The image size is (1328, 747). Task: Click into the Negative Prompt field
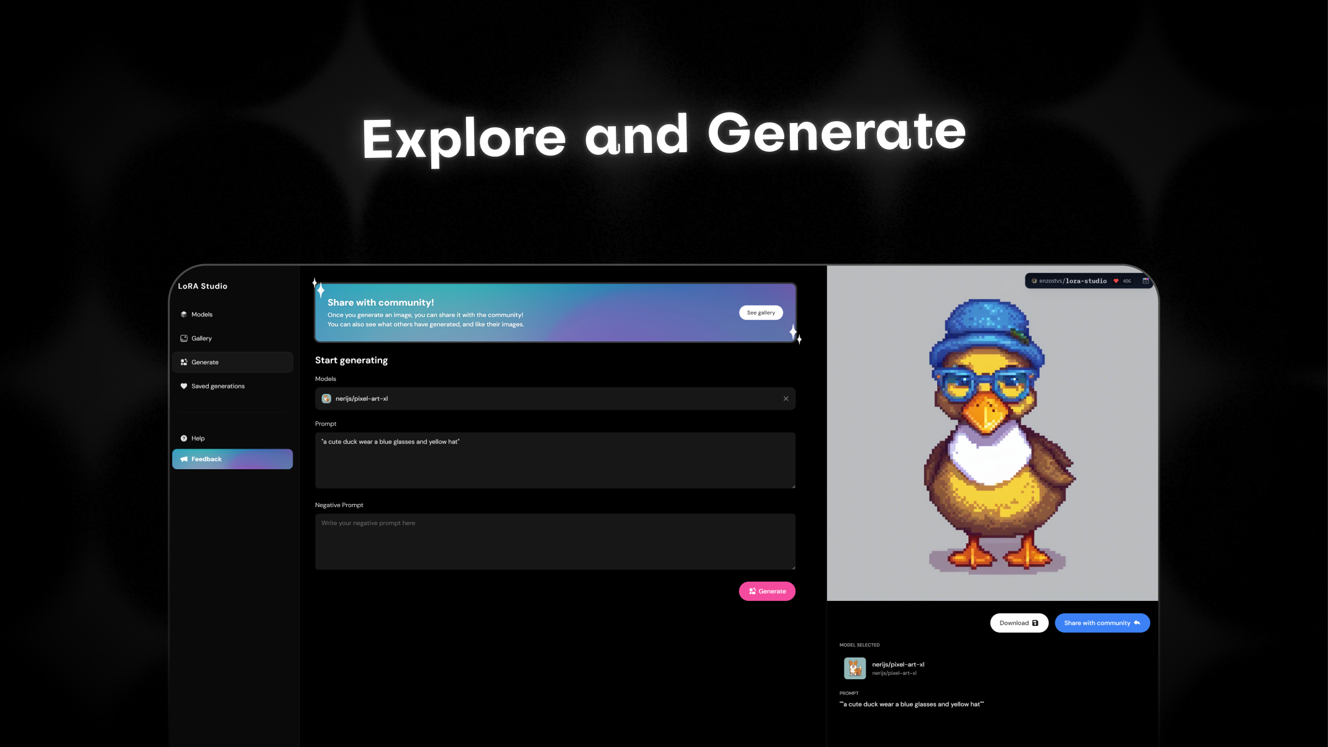coord(554,542)
